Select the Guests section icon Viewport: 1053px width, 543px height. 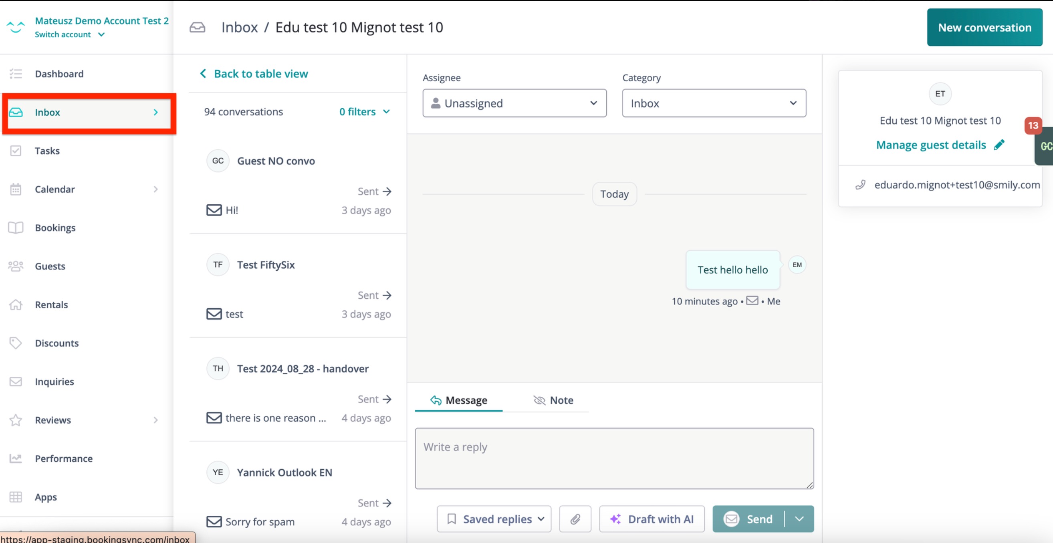pos(16,266)
